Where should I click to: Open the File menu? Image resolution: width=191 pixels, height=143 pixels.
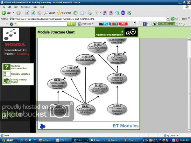[3, 7]
